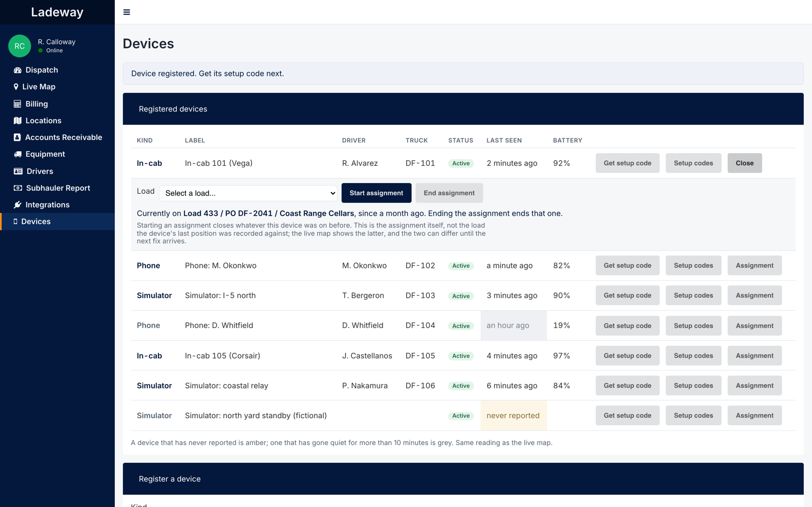The image size is (812, 507).
Task: Open Setup codes for Simulator: coastal relay
Action: pos(693,386)
